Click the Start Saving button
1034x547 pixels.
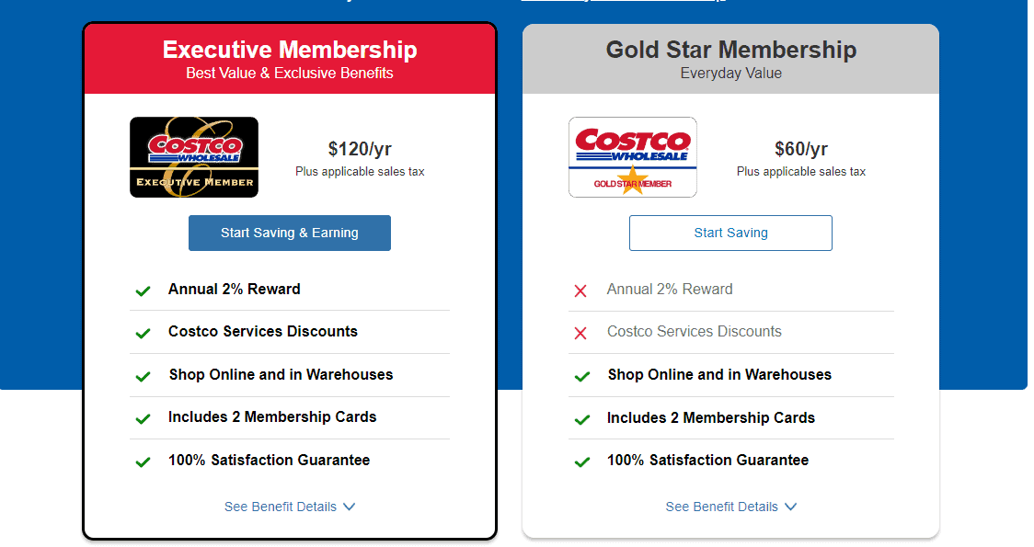[730, 233]
